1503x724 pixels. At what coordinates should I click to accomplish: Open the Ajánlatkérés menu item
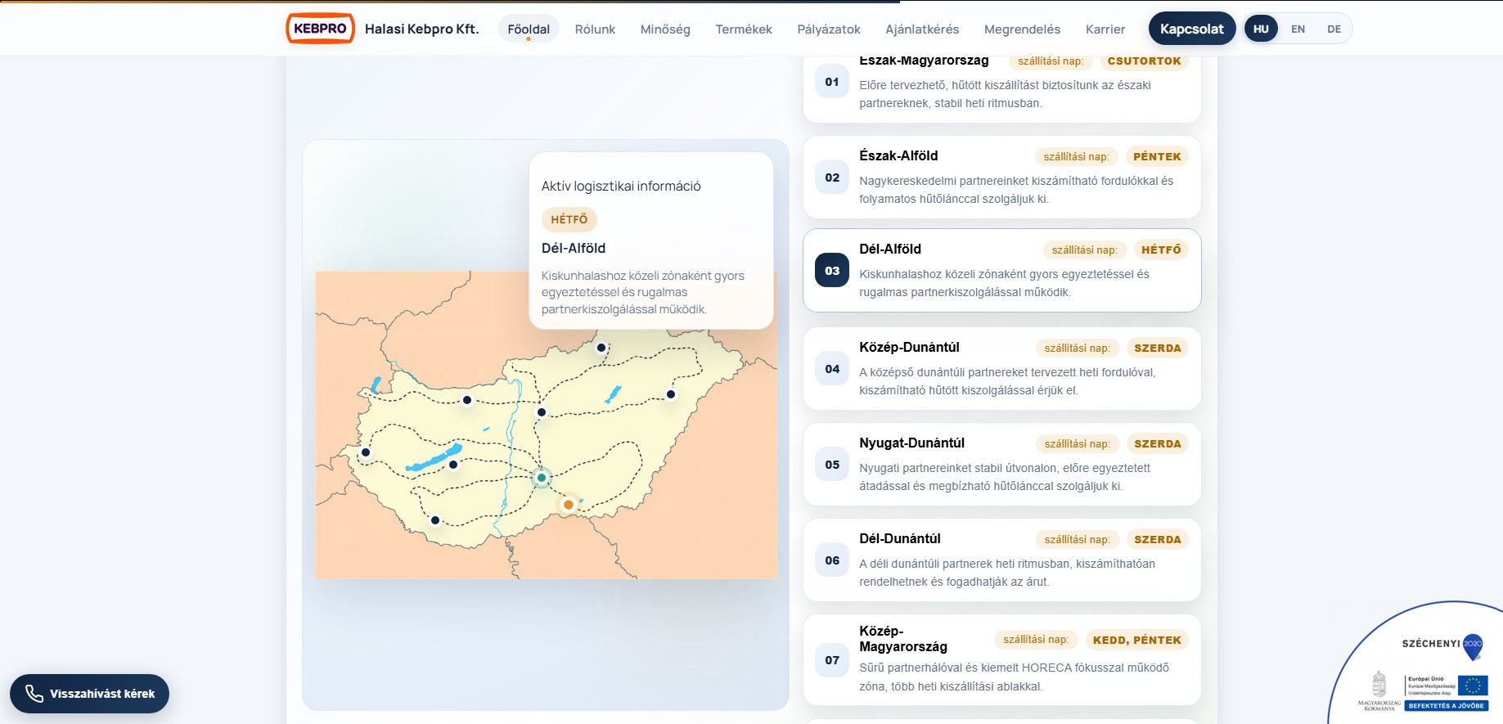(922, 29)
